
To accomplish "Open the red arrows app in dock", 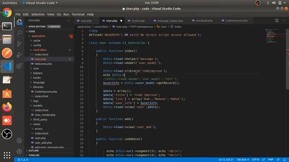I will tap(7, 121).
